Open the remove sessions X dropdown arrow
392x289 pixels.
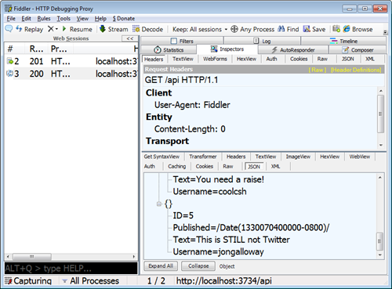click(56, 29)
